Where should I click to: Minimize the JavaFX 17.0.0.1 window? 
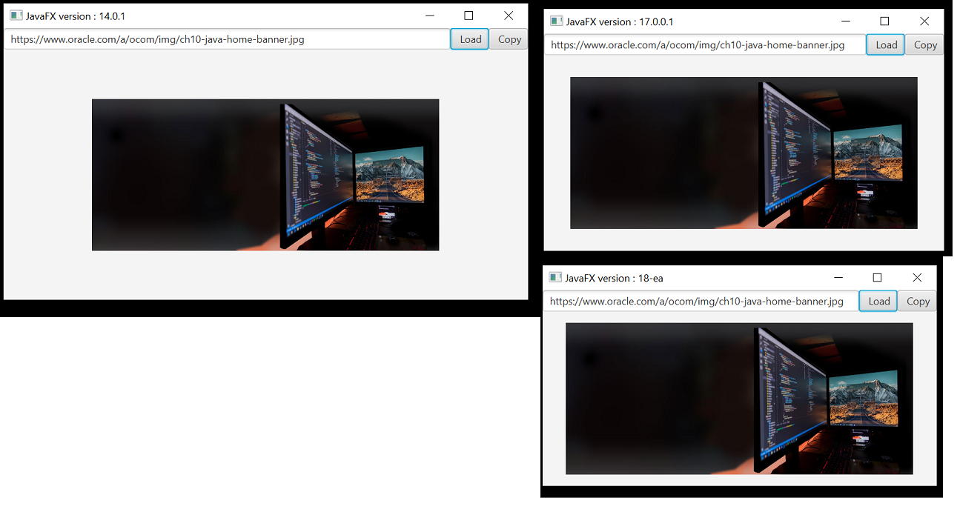(x=845, y=21)
